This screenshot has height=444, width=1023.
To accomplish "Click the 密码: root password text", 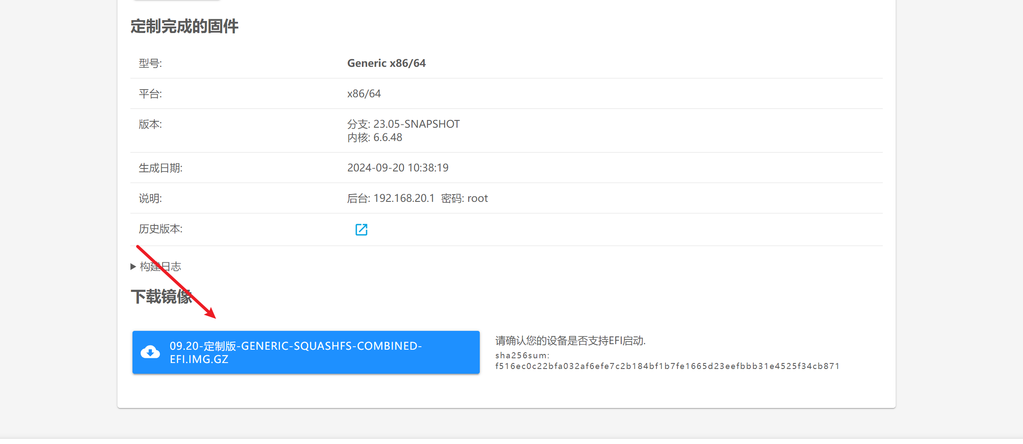I will (x=464, y=198).
